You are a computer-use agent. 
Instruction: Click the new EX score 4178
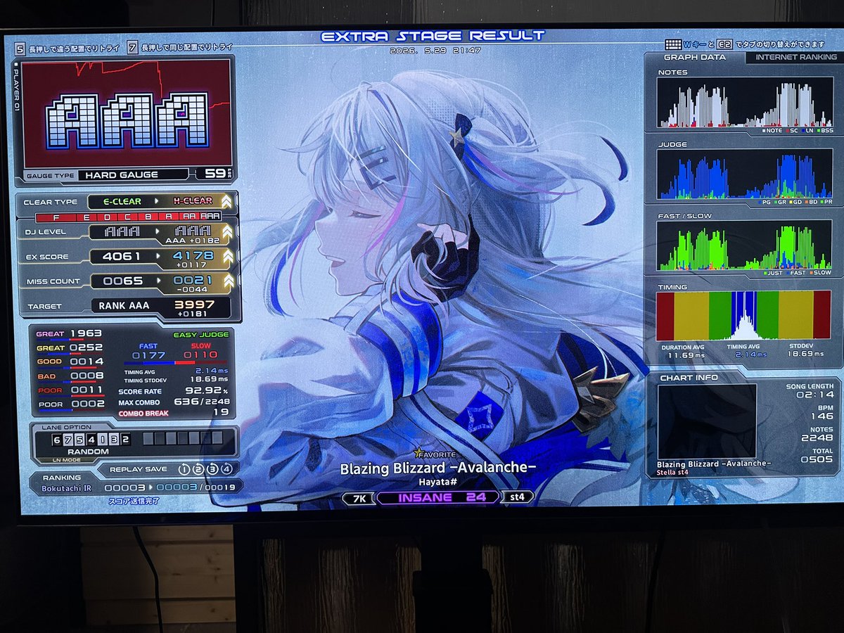(193, 257)
